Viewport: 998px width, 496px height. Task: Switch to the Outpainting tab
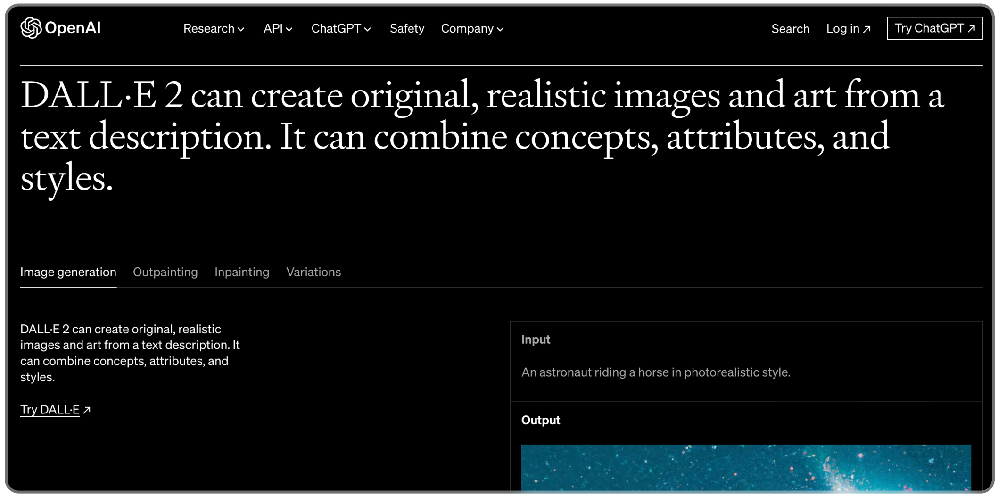tap(165, 272)
